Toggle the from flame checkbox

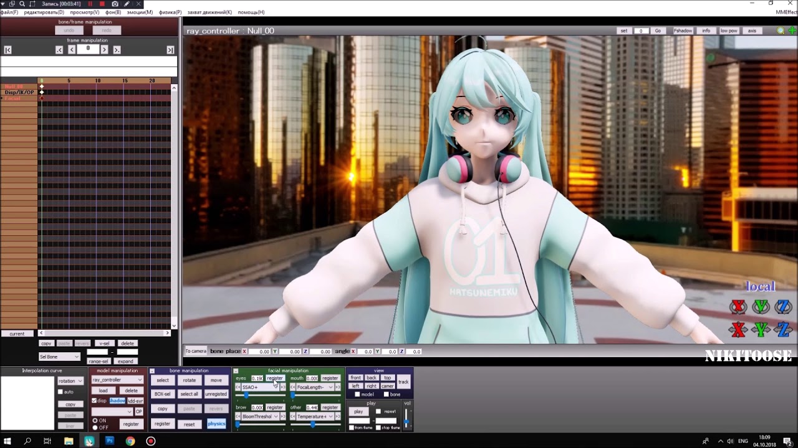click(350, 427)
